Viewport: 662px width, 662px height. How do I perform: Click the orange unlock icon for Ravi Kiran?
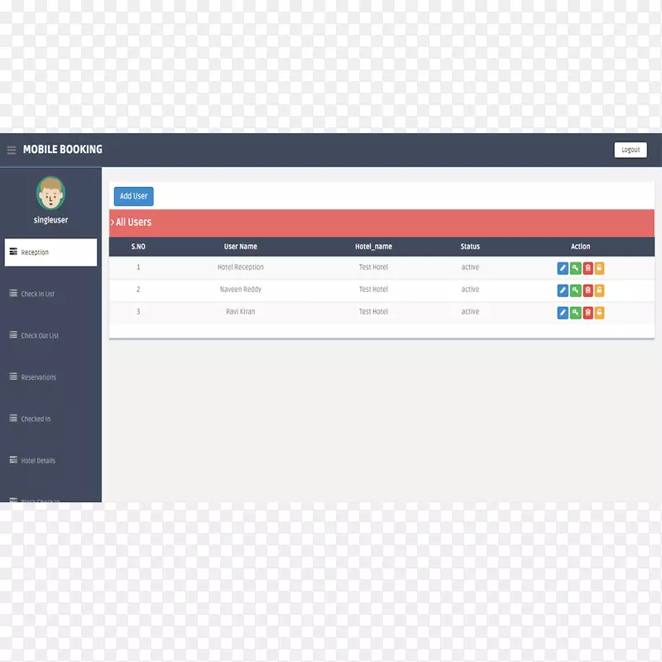click(x=599, y=313)
